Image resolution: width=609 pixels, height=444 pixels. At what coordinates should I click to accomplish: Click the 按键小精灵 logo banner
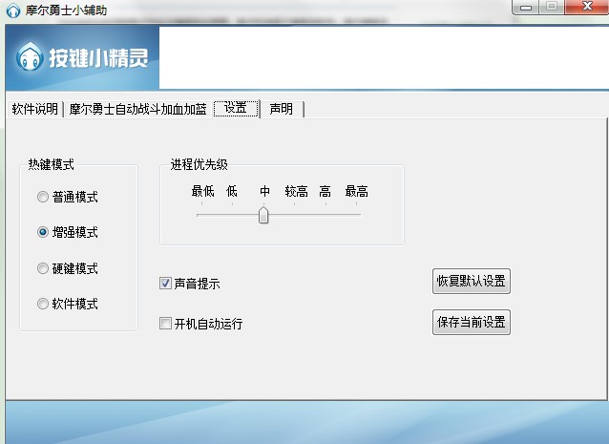pos(82,58)
